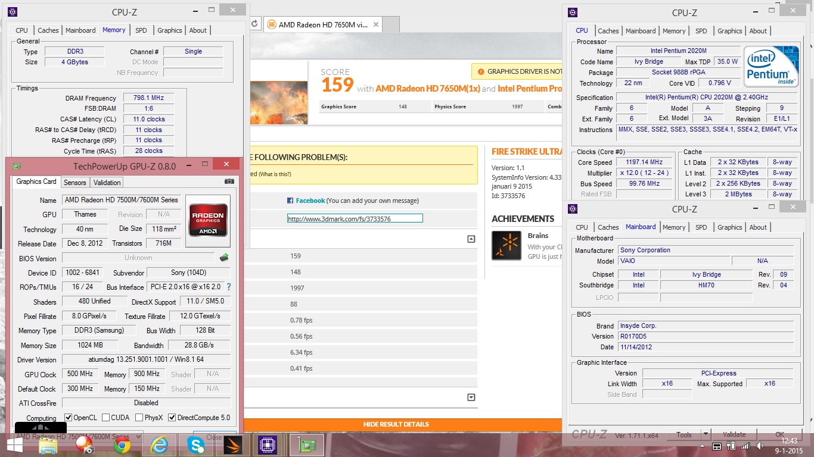Click the Radeon Graphics logo in GPU-Z
The height and width of the screenshot is (457, 814).
(x=207, y=221)
